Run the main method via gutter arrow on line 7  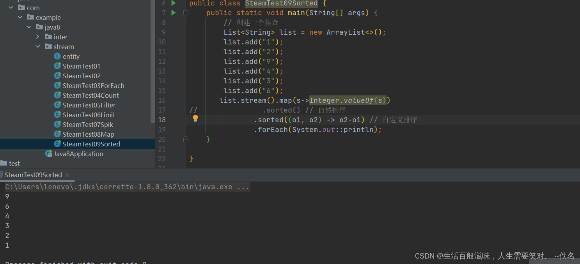click(174, 13)
